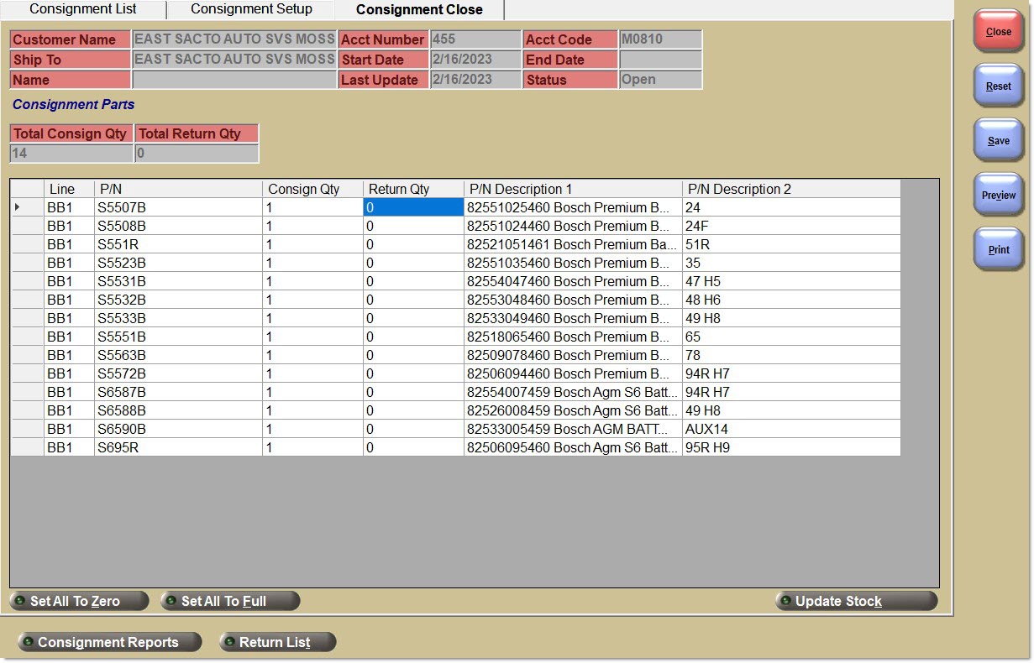
Task: Select Return Qty cell for S5507B
Action: coord(412,207)
